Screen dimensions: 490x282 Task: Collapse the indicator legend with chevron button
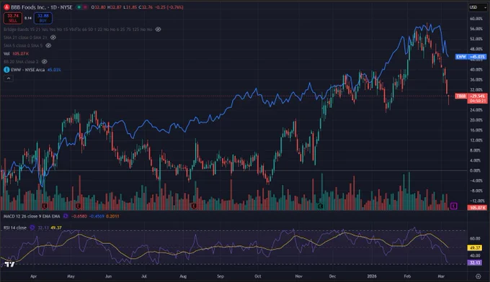coord(9,78)
